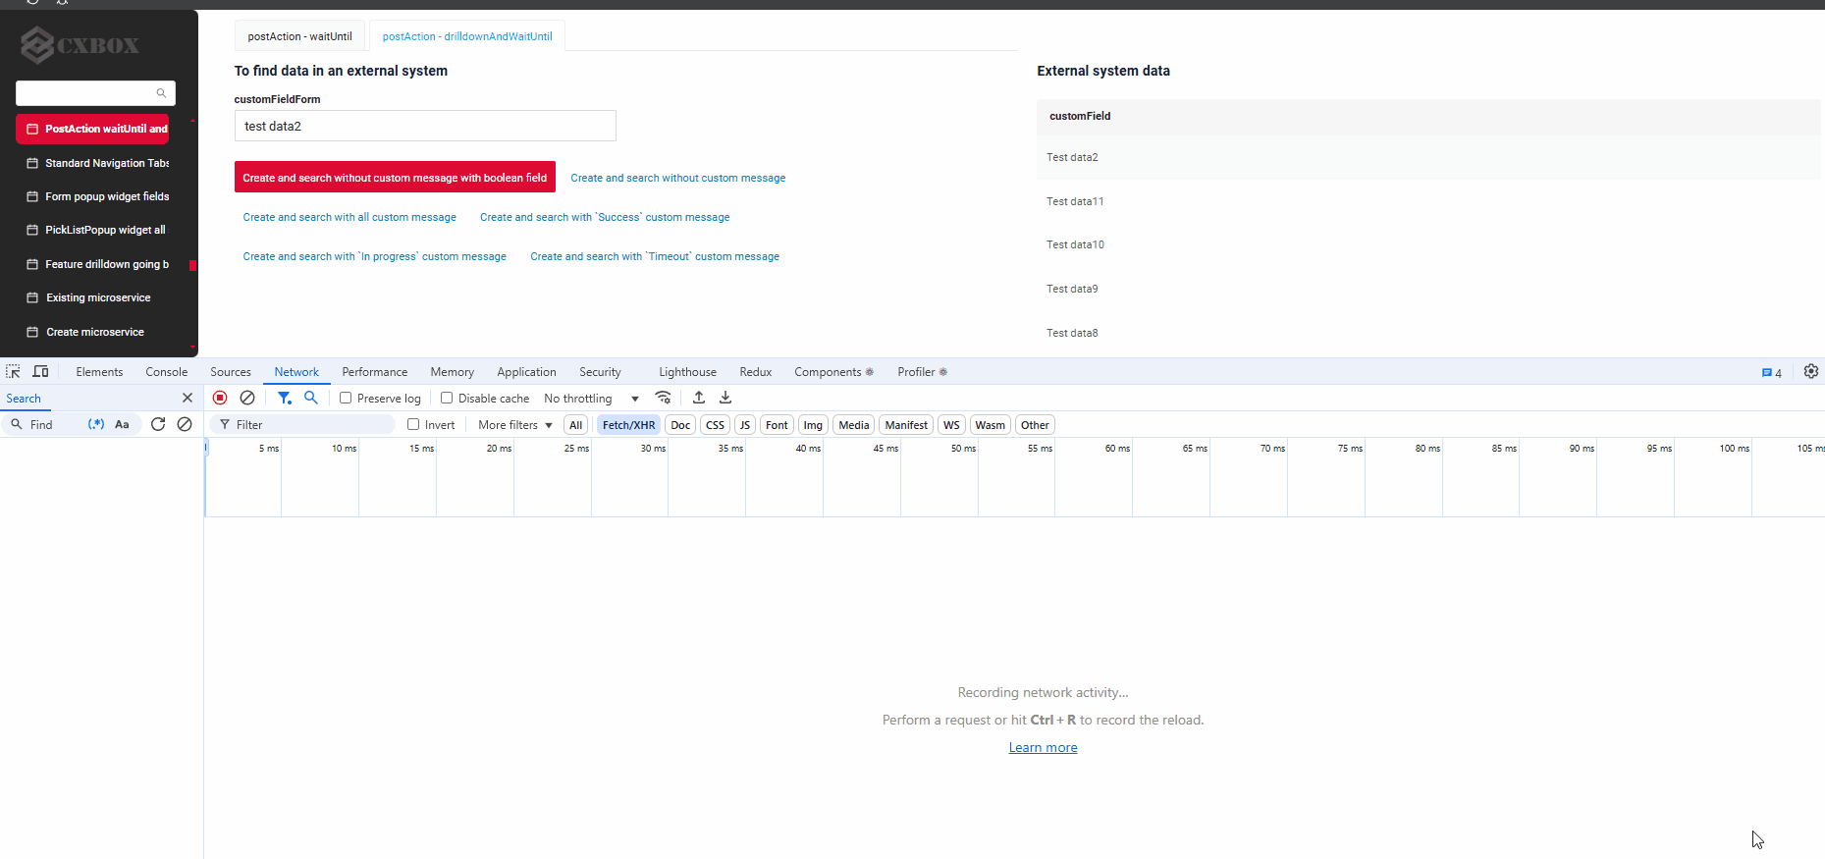Toggle match case Aa option
The height and width of the screenshot is (859, 1825).
tap(122, 424)
